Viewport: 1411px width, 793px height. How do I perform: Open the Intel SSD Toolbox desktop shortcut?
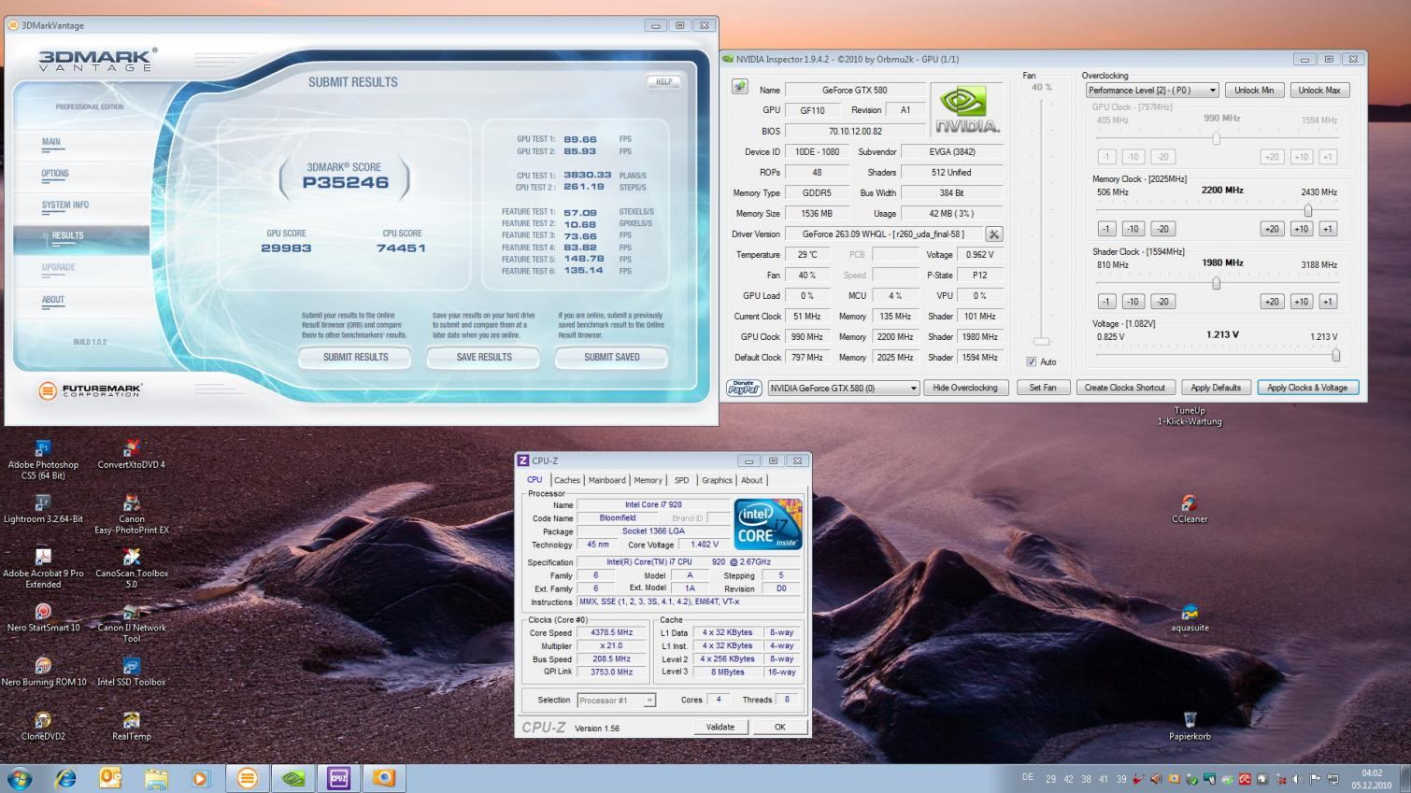[x=132, y=672]
